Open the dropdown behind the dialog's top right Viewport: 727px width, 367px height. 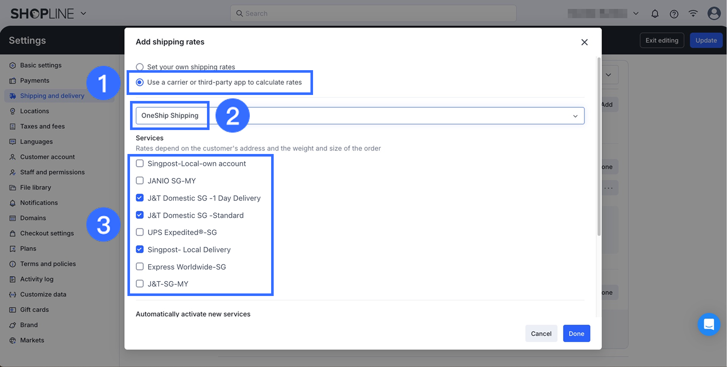[x=609, y=75]
